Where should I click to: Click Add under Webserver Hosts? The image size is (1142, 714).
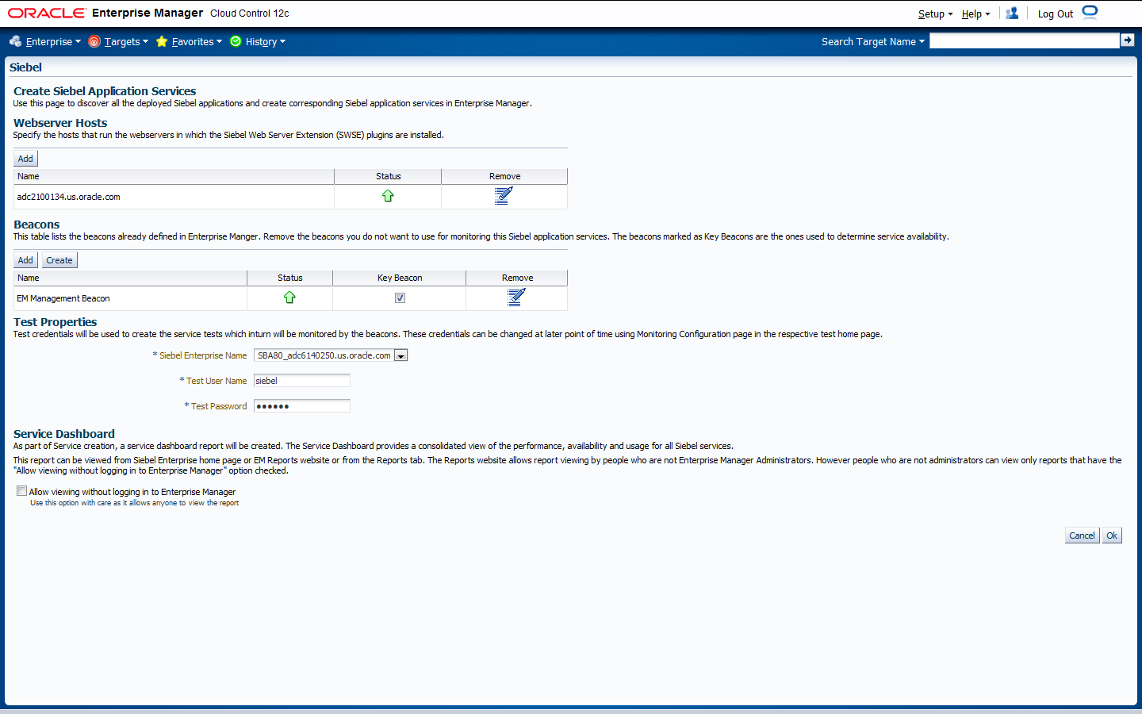25,159
